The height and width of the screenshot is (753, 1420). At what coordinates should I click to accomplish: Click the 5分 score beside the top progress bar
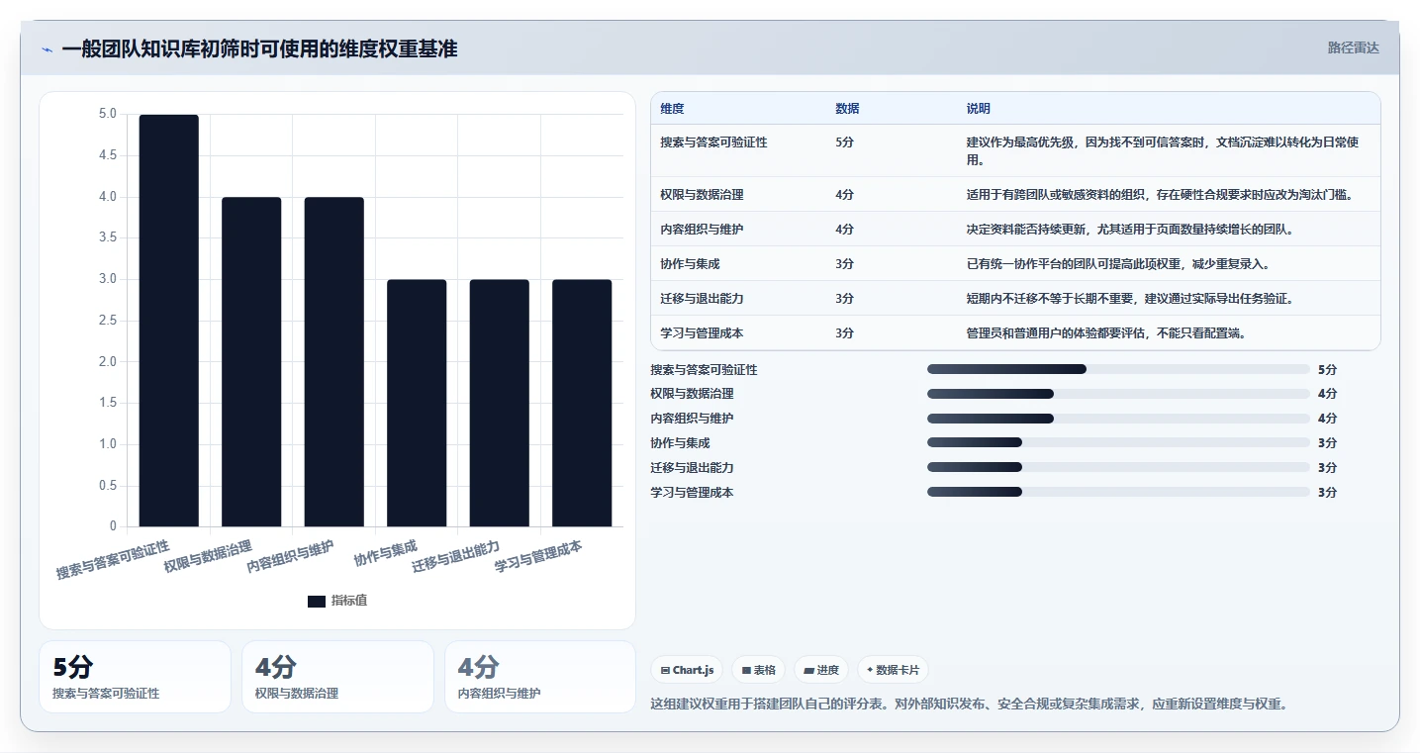(1327, 369)
